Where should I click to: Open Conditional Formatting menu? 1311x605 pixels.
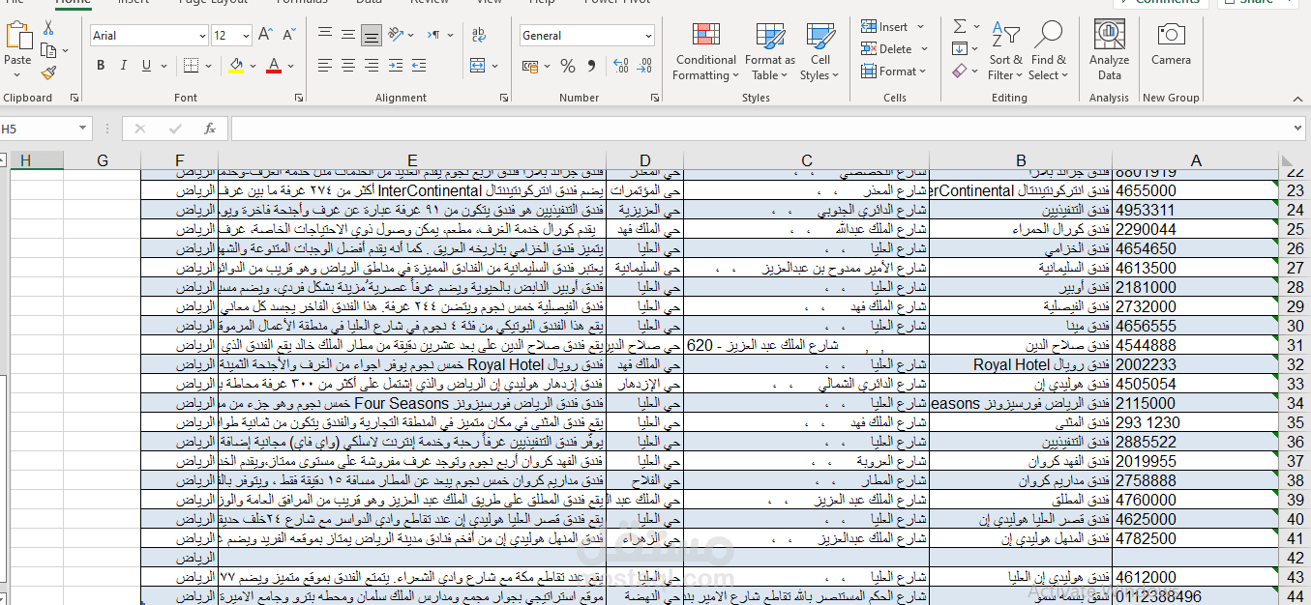[706, 53]
